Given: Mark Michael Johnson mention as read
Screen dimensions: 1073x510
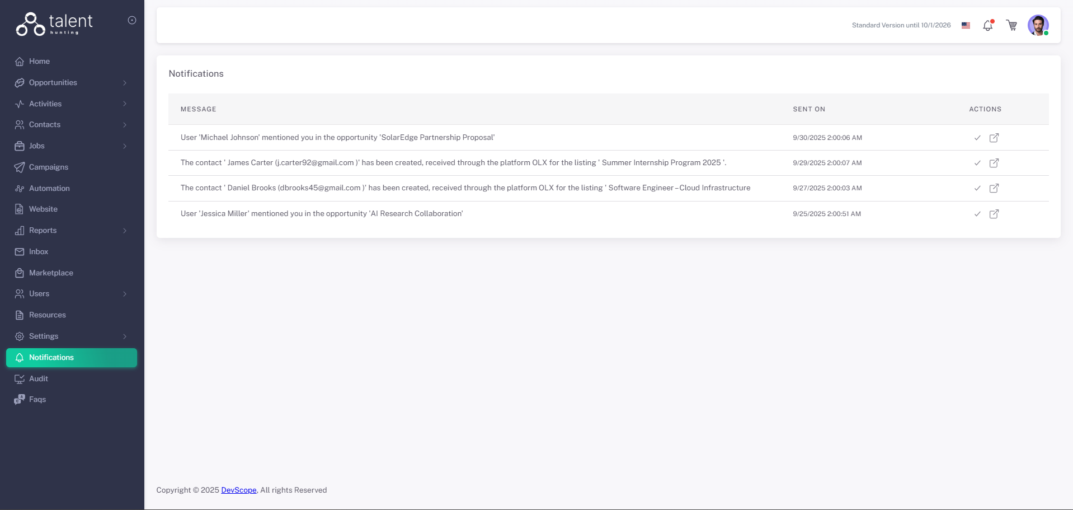Looking at the screenshot, I should coord(977,138).
